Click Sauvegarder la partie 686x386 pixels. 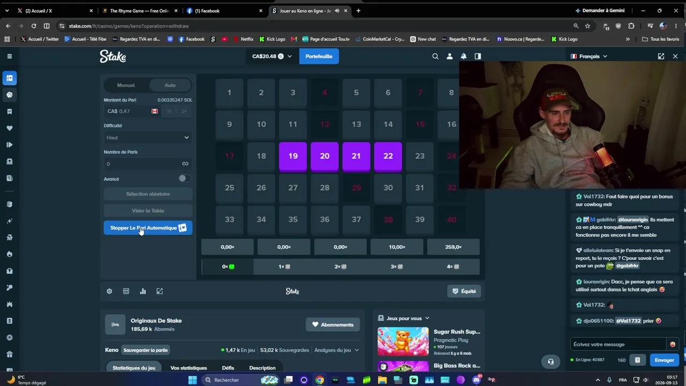click(145, 350)
